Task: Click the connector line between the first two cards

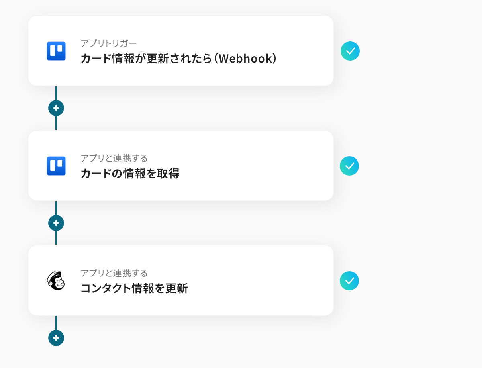Action: [x=56, y=123]
